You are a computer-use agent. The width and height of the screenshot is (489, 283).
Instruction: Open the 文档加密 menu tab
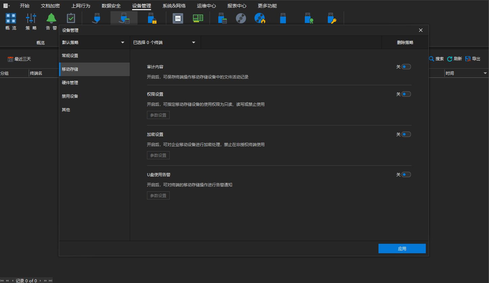coord(50,6)
